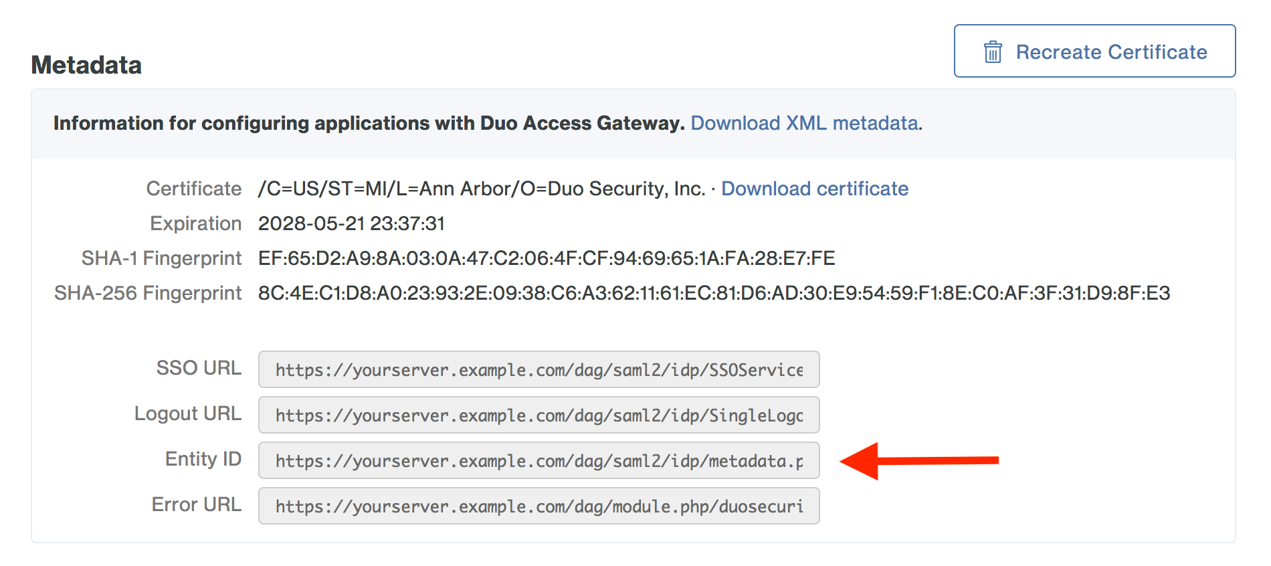The height and width of the screenshot is (566, 1271).
Task: Select the SSO URL field
Action: (539, 369)
